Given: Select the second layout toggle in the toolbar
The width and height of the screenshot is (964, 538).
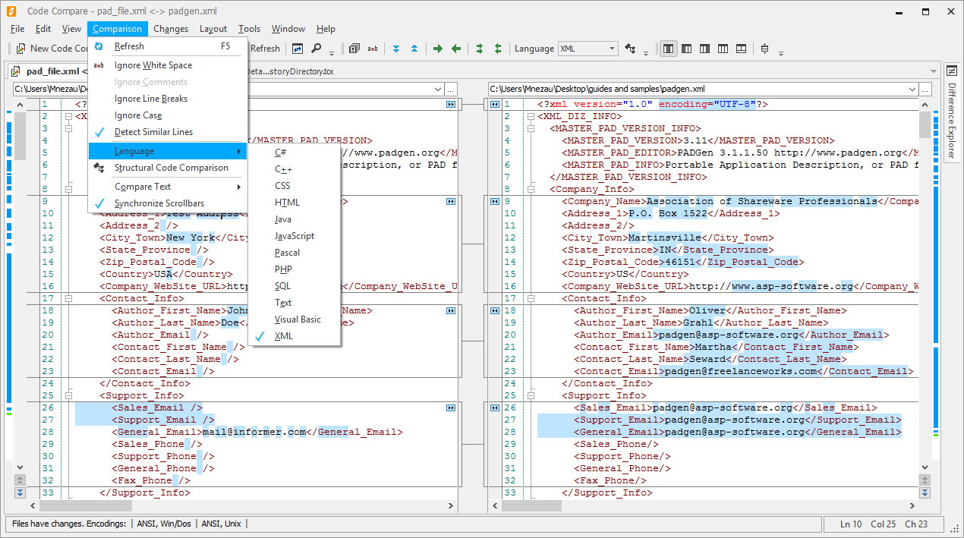Looking at the screenshot, I should (686, 49).
